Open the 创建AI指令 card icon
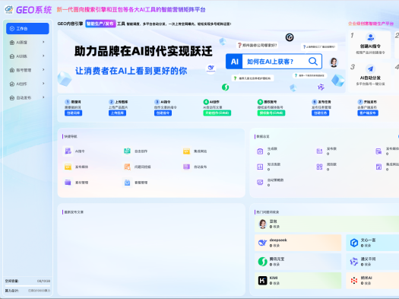This screenshot has width=399, height=299. tap(370, 37)
